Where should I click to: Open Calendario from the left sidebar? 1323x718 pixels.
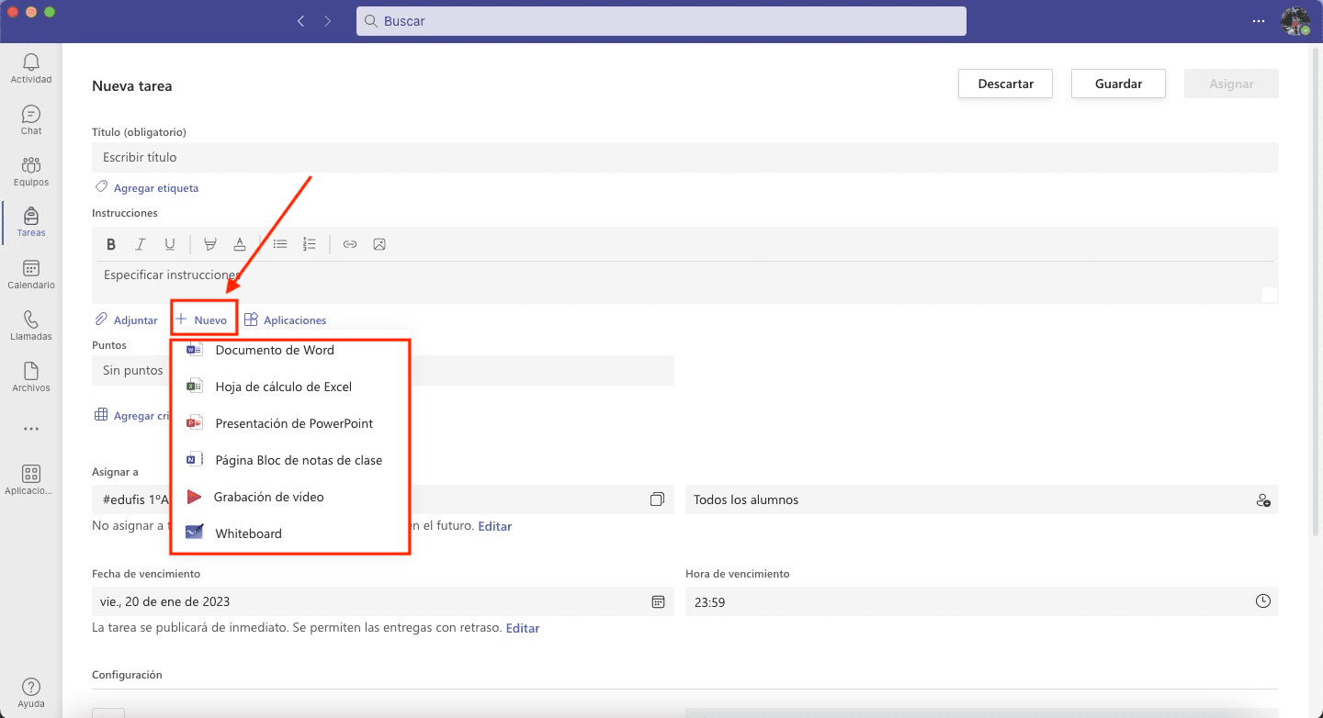tap(31, 274)
